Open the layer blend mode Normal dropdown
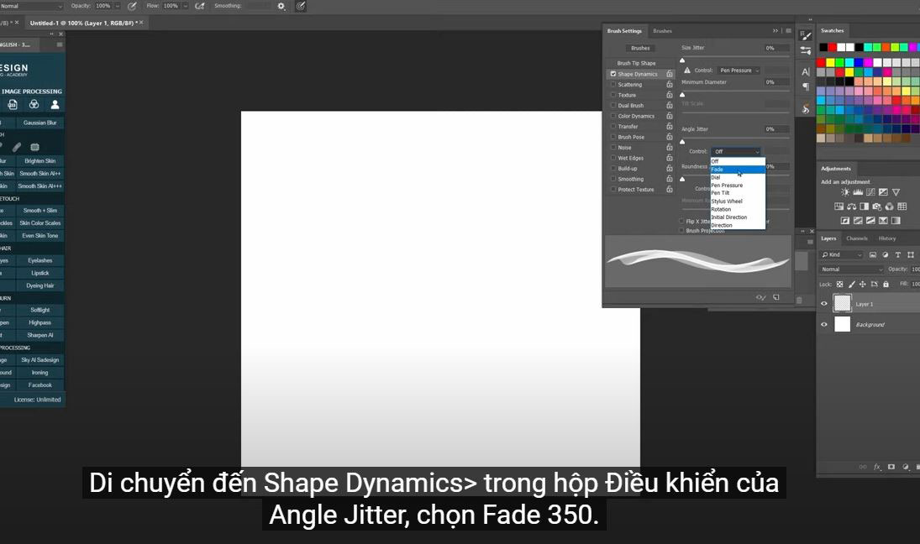920x544 pixels. pos(851,269)
